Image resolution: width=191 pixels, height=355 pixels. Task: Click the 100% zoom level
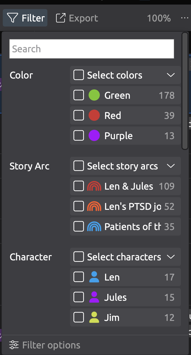159,18
